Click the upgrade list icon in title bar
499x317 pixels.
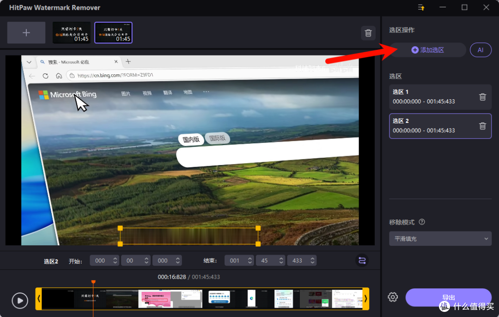(x=421, y=7)
